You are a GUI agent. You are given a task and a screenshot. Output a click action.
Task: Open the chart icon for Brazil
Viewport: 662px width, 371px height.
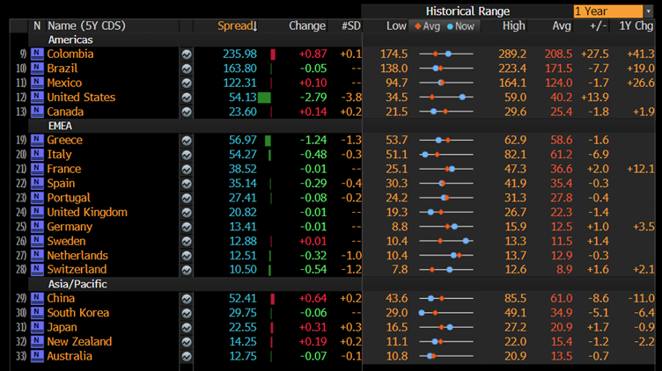click(x=187, y=69)
